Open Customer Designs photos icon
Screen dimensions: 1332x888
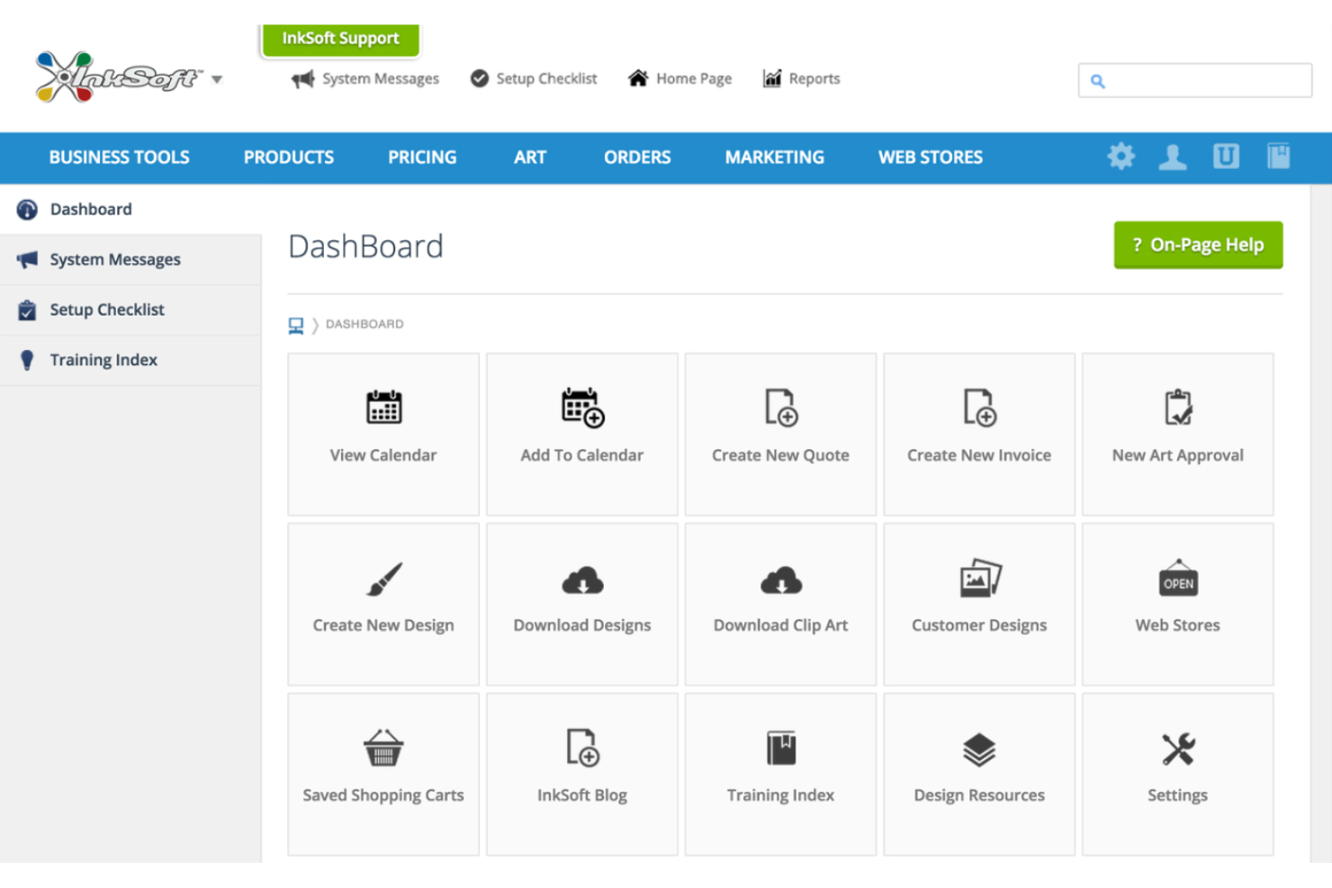980,579
